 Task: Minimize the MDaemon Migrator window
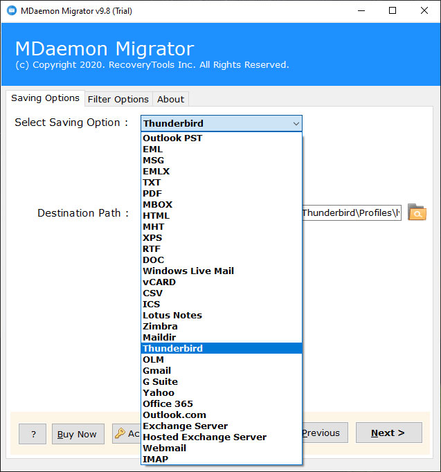tap(361, 11)
